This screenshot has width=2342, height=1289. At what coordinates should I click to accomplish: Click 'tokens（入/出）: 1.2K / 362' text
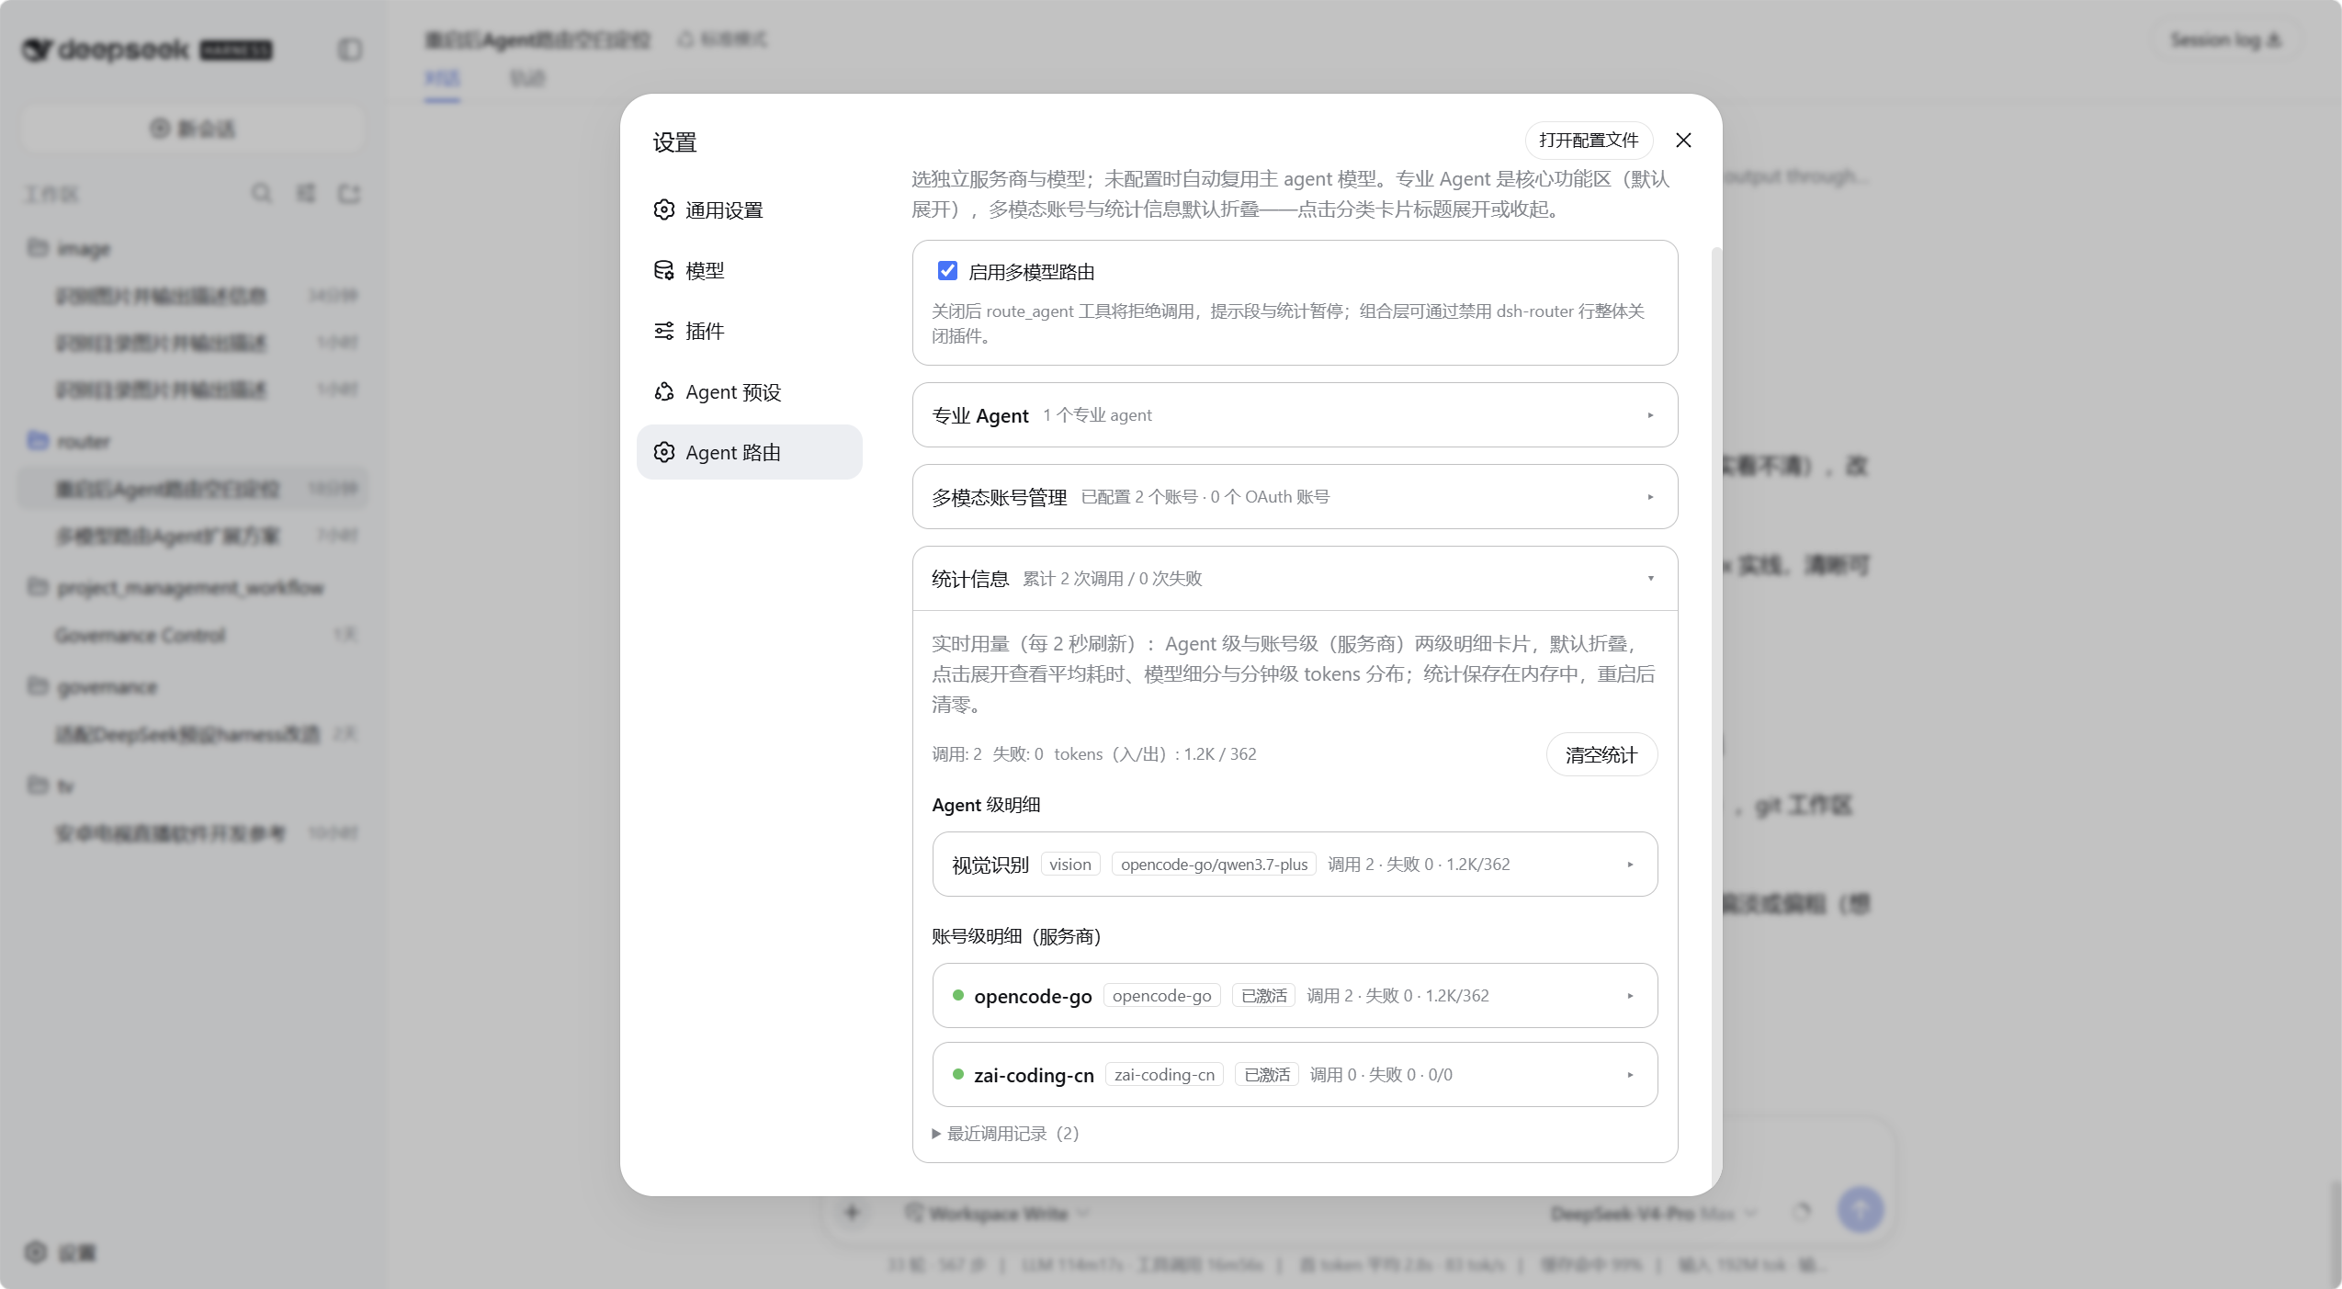(x=1155, y=754)
